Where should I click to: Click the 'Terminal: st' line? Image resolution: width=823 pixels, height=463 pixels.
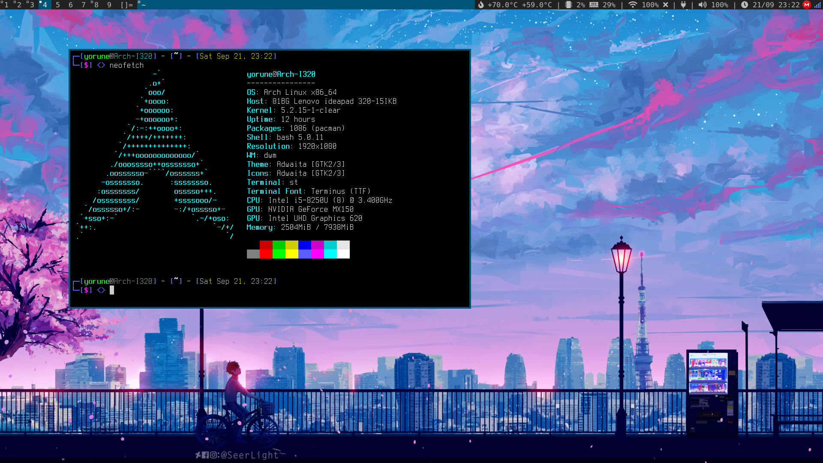tap(272, 182)
